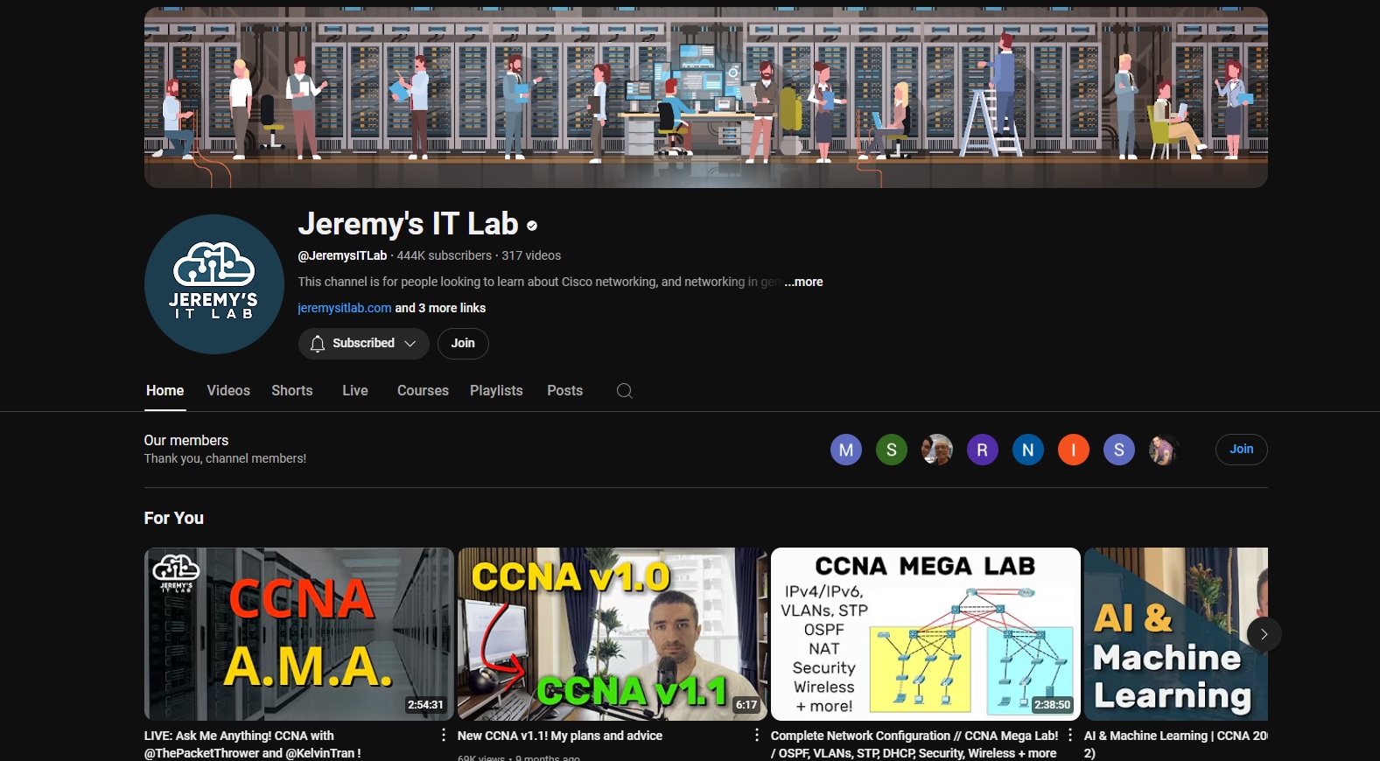
Task: Open options menu for CCNA AMA video
Action: click(444, 736)
